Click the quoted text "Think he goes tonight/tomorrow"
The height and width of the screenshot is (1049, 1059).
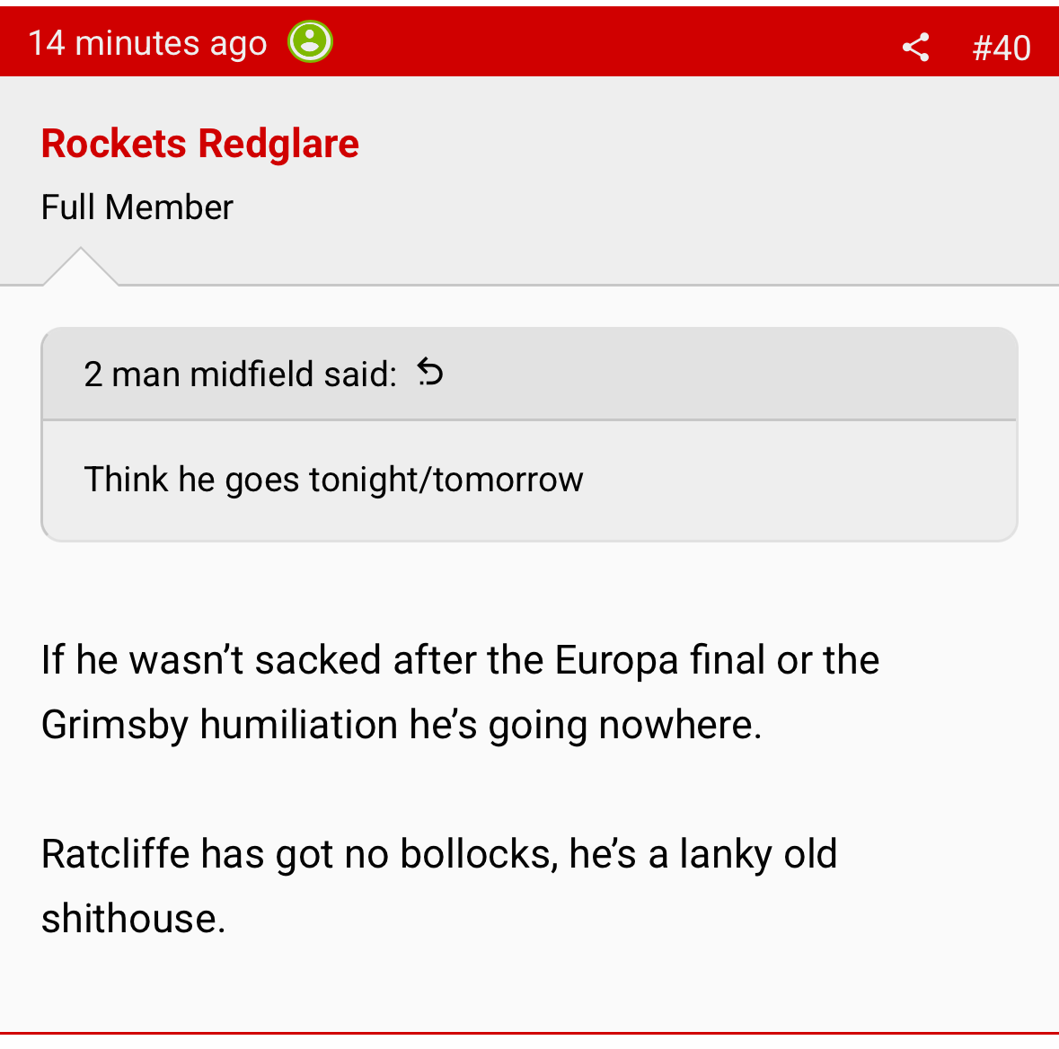[333, 480]
